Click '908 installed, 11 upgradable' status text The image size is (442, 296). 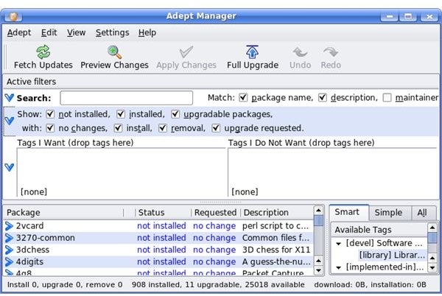[186, 285]
